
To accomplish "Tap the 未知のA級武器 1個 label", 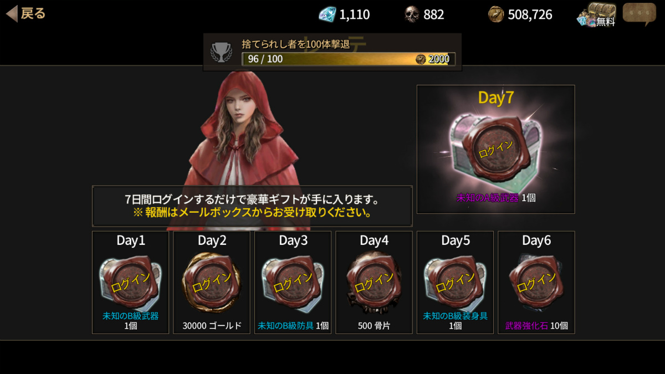I will (x=495, y=198).
